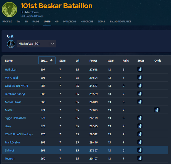Click omicron icon in Mattes row
This screenshot has width=171, height=164.
click(x=157, y=110)
